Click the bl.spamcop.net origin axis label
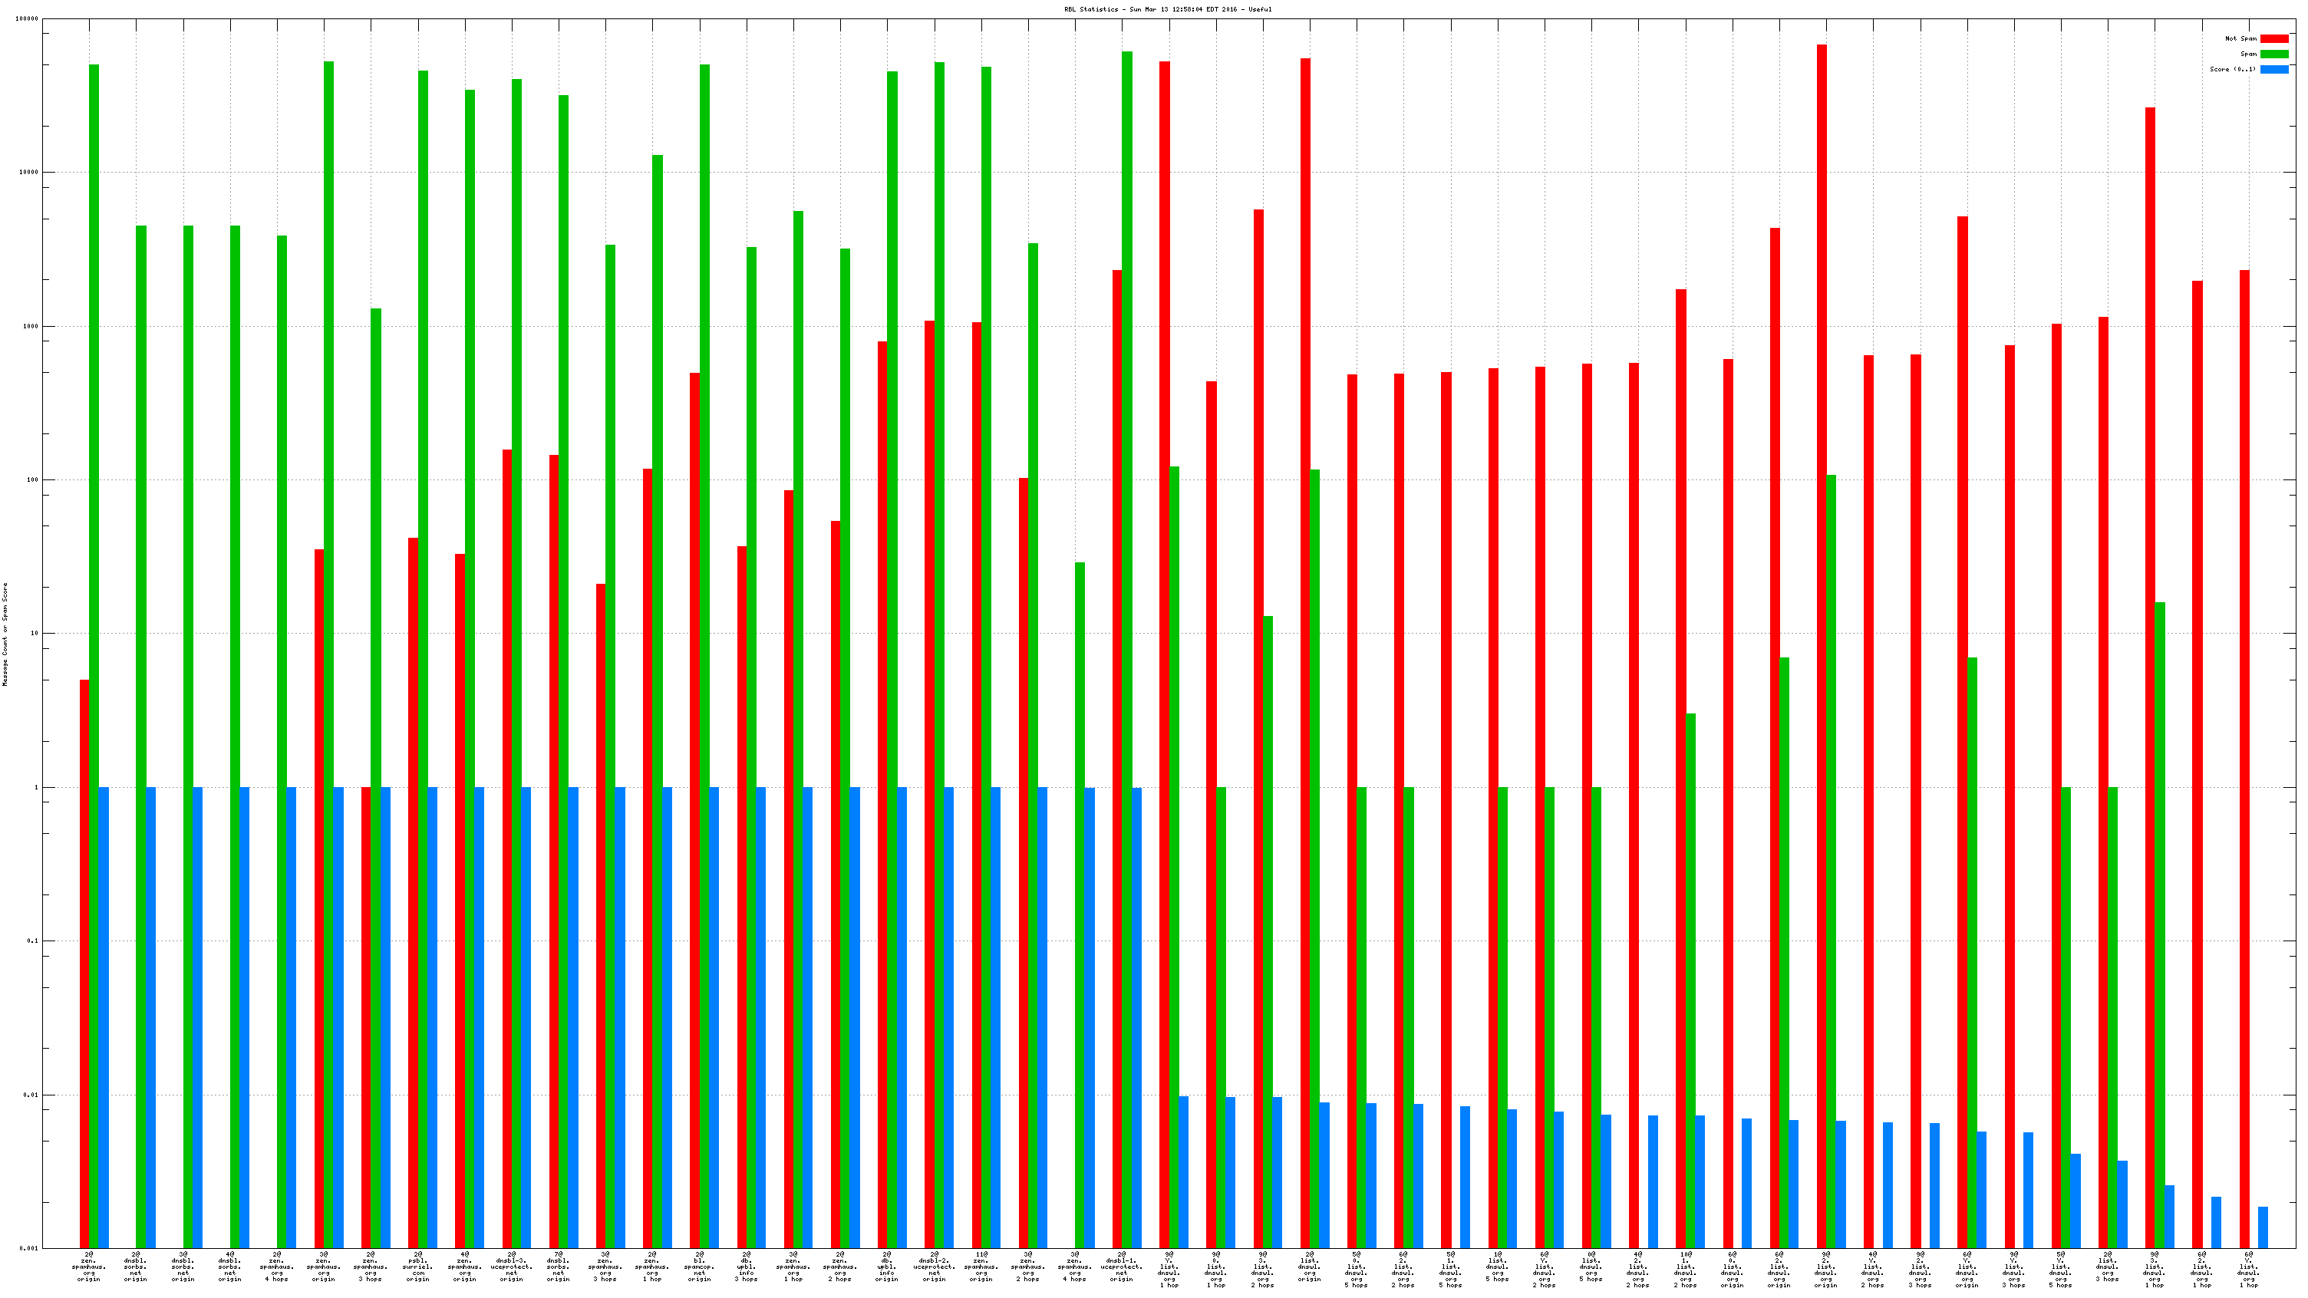2308x1298 pixels. click(699, 1267)
